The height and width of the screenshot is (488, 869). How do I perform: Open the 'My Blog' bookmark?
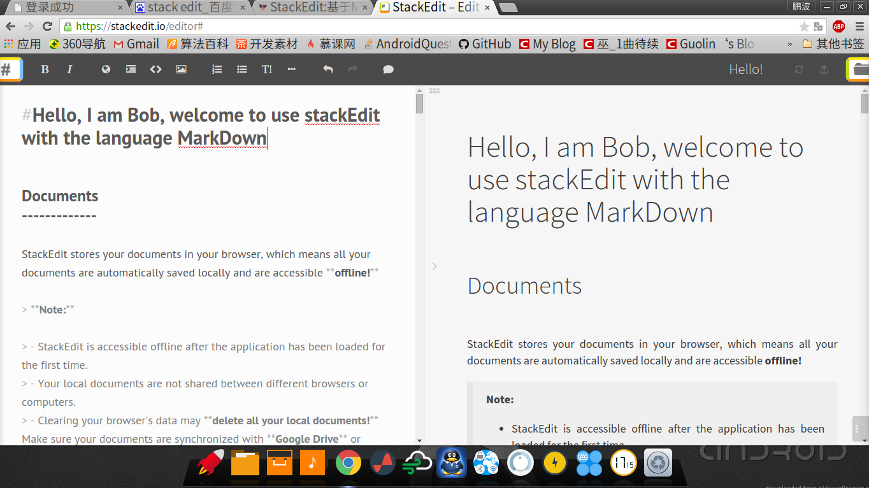click(547, 44)
